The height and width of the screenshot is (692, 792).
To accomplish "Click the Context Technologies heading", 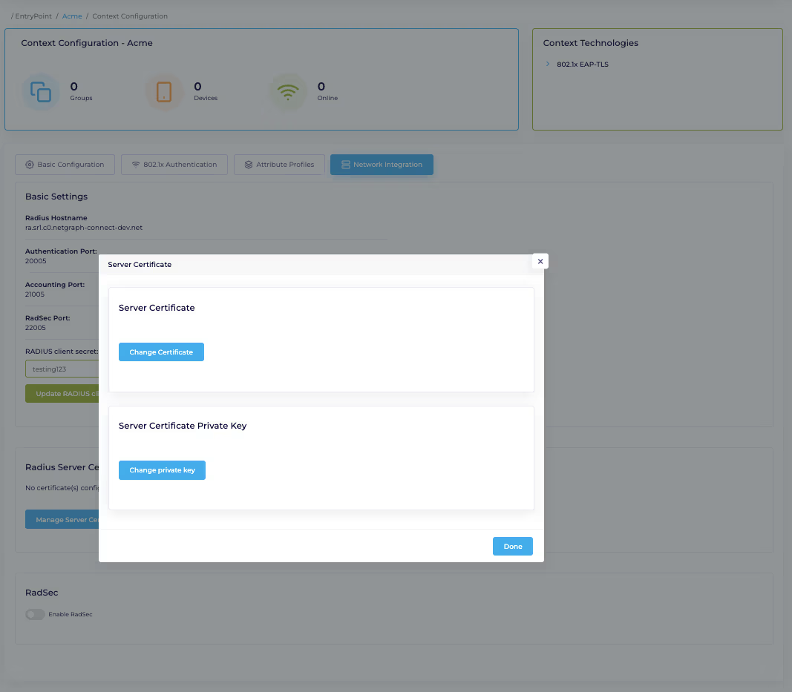I will pyautogui.click(x=590, y=43).
